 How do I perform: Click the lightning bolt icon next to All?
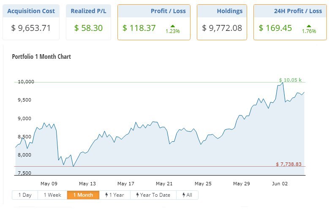click(184, 195)
